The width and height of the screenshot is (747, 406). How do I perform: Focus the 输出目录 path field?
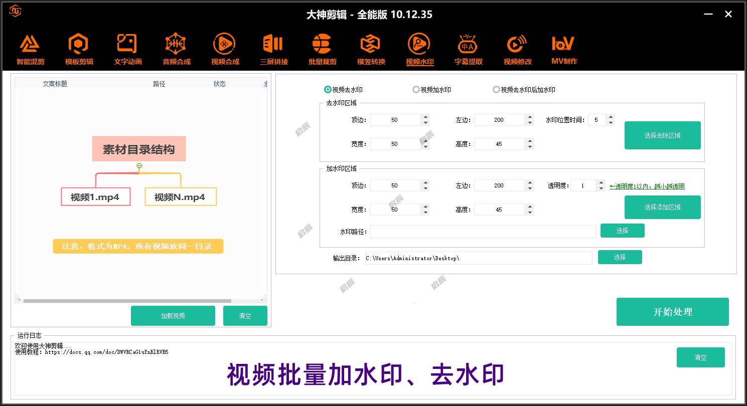click(478, 258)
